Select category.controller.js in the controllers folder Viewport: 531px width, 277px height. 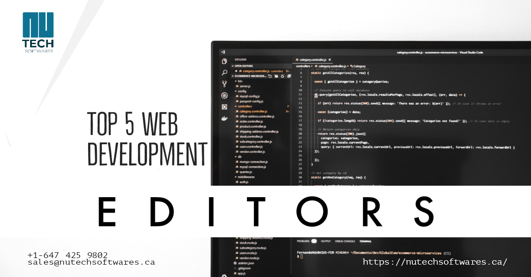click(x=251, y=112)
